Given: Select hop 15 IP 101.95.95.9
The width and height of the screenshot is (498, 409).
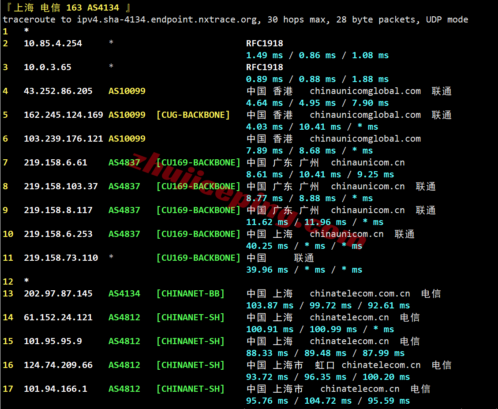Looking at the screenshot, I should click(53, 341).
